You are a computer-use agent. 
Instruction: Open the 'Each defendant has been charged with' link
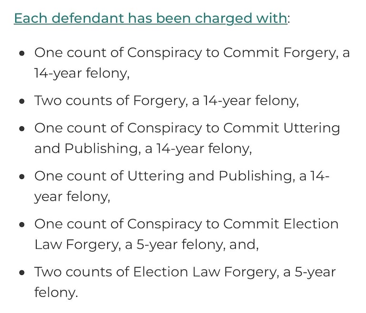(x=150, y=19)
